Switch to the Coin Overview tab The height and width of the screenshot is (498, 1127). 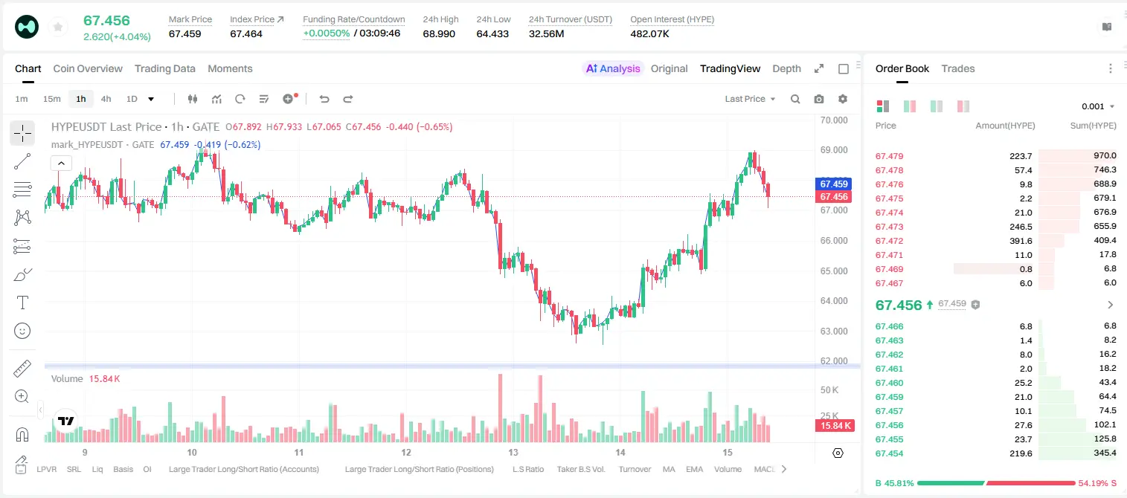88,68
